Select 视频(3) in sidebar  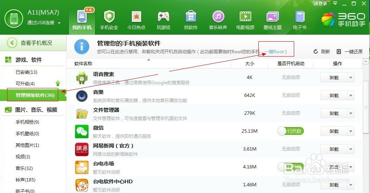(23, 156)
